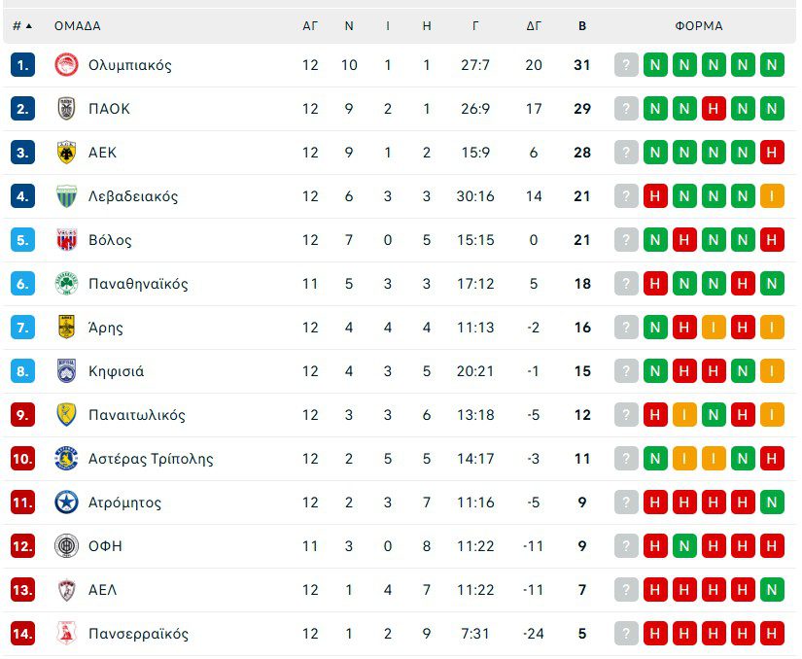This screenshot has height=659, width=802.
Task: Sort standings by the ΔΓ goal difference header
Action: click(534, 26)
